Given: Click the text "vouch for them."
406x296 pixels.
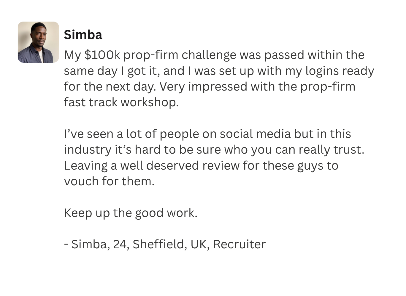Looking at the screenshot, I should coord(109,181).
